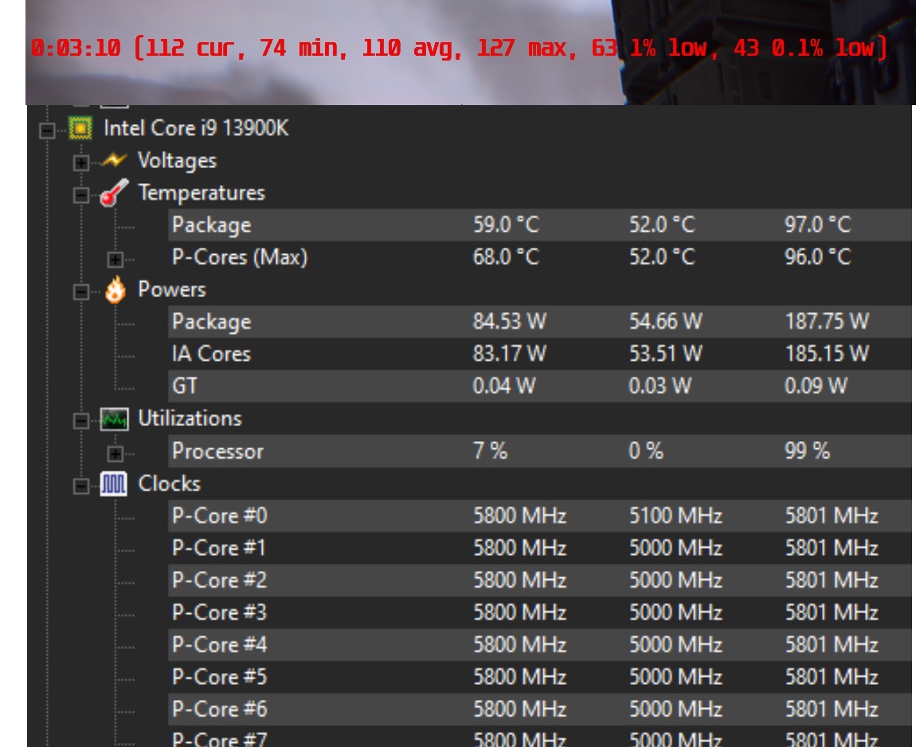Select the P-Core #1 clock row

(x=540, y=548)
